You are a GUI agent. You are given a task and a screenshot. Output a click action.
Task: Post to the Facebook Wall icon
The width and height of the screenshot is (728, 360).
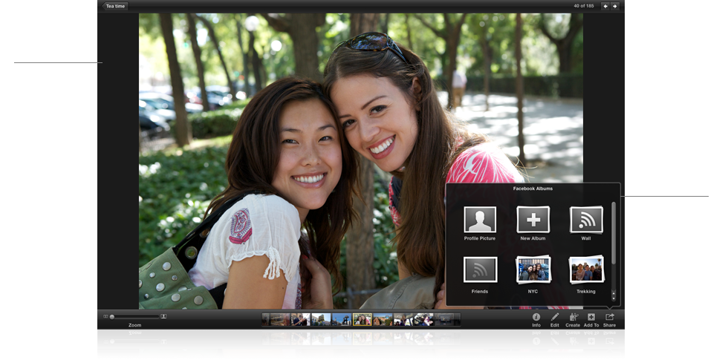586,220
